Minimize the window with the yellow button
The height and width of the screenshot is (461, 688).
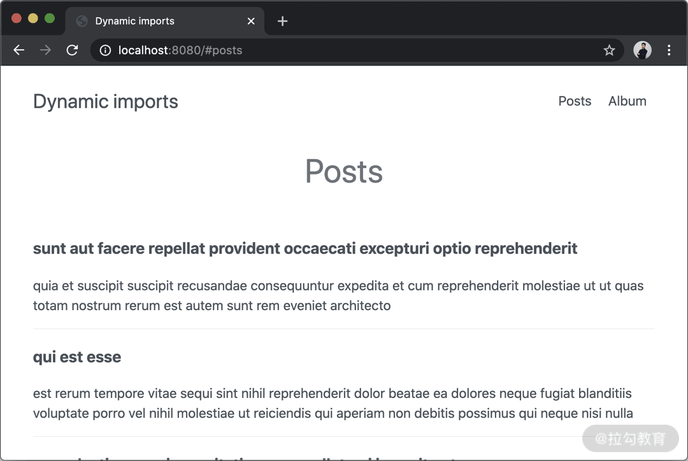33,18
